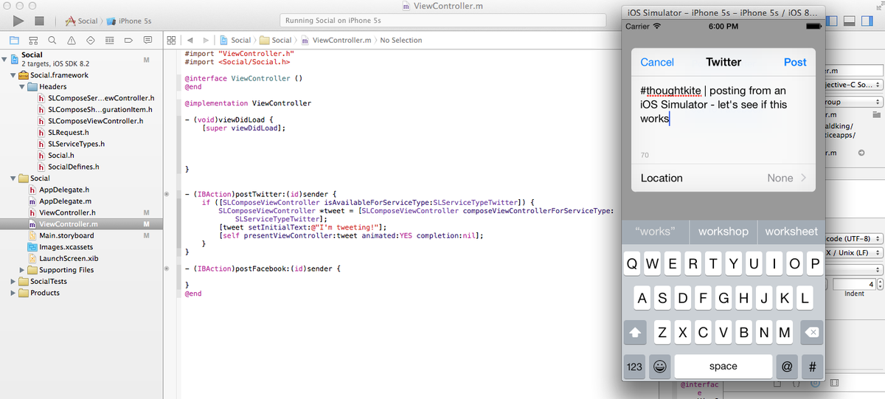Tap the M key on simulator keyboard
Viewport: 885px width, 399px height.
[784, 333]
